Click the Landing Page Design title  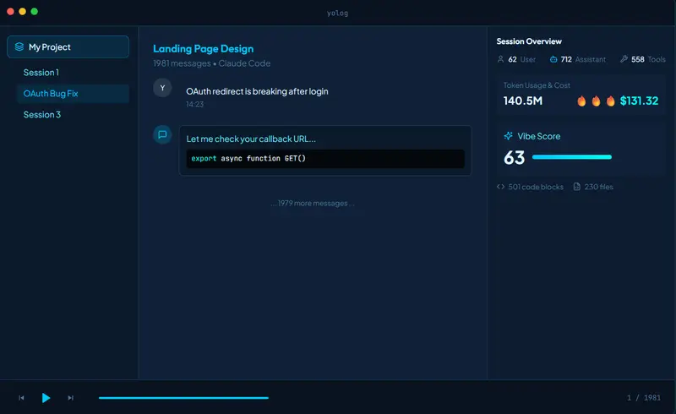tap(203, 49)
